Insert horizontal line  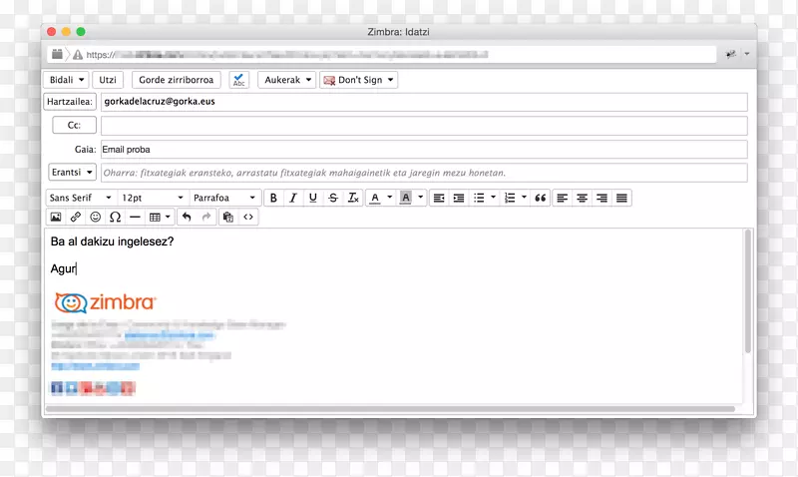[135, 217]
